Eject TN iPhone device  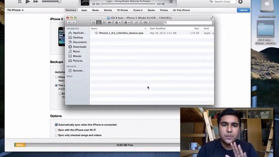pyautogui.click(x=23, y=10)
